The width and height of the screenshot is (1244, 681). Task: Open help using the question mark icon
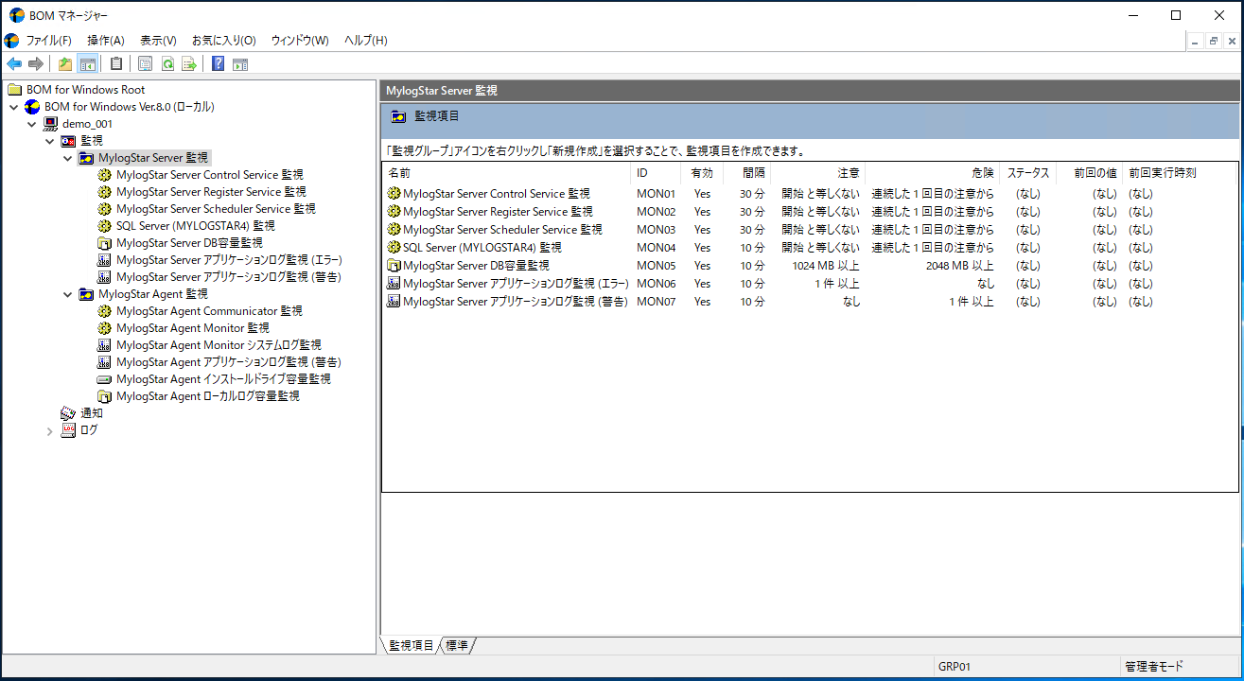click(x=219, y=62)
